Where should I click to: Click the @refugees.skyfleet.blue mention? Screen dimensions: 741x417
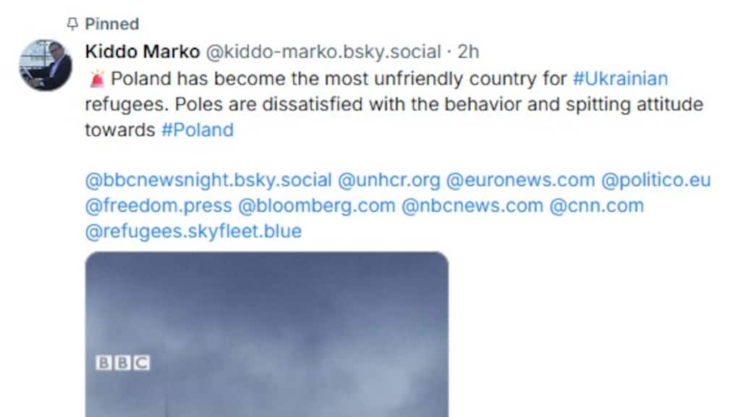(193, 232)
